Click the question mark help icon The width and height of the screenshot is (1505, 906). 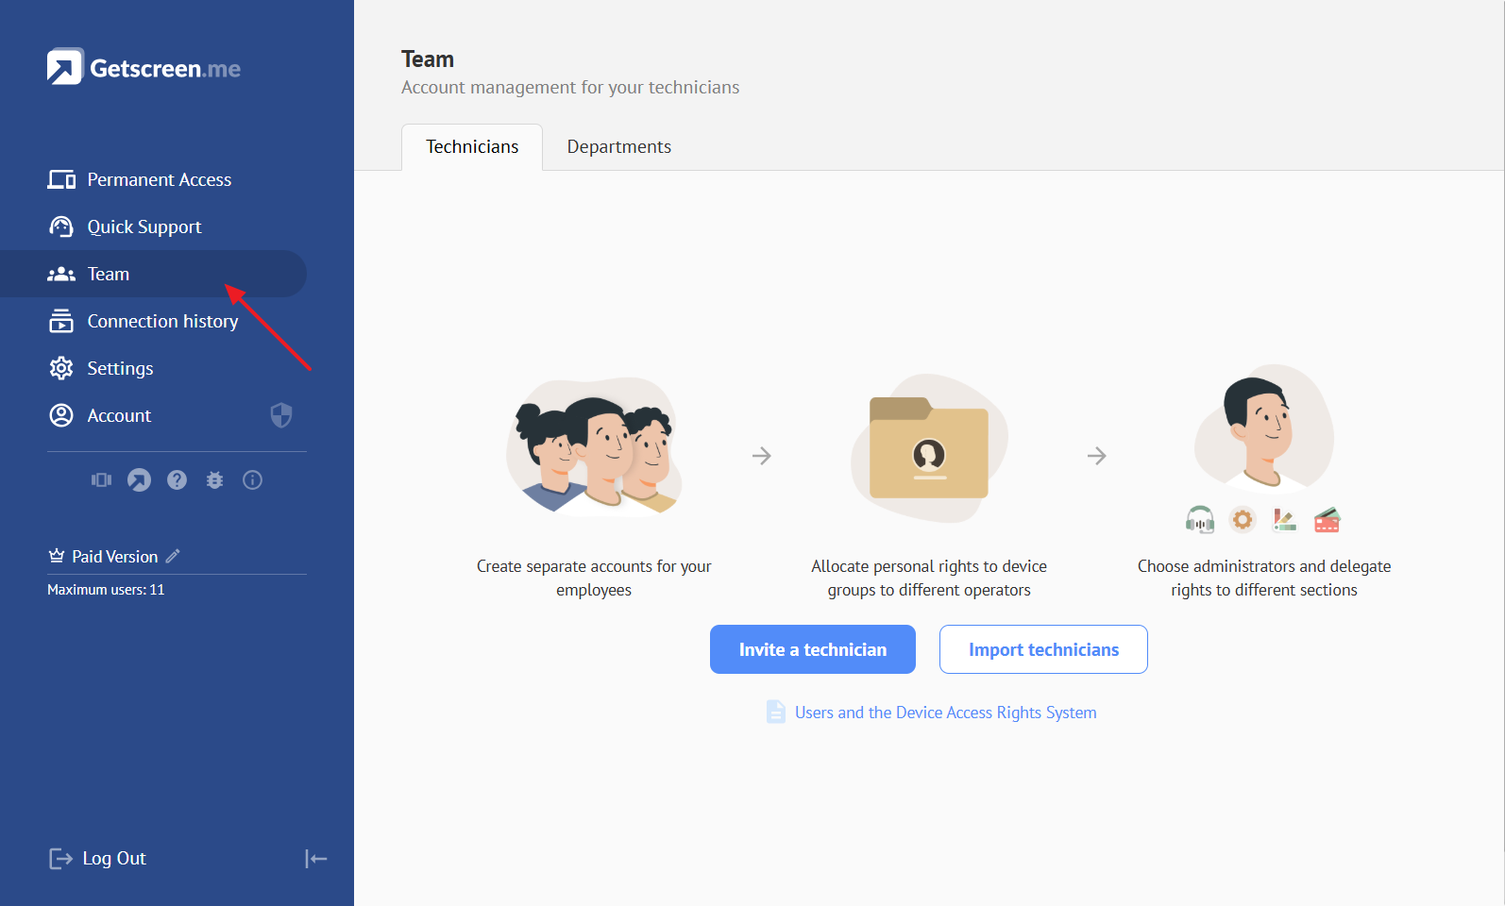point(177,480)
